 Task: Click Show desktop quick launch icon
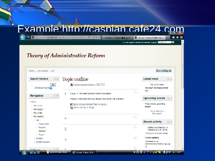point(31,152)
